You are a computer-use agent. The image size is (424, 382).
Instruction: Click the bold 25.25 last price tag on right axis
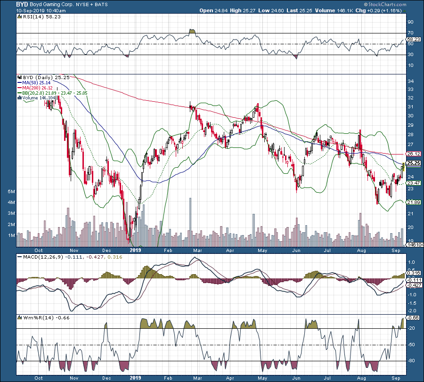click(x=414, y=163)
